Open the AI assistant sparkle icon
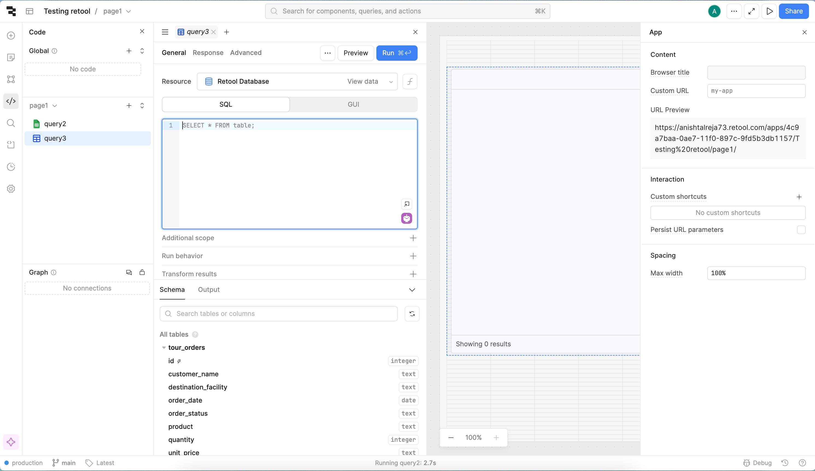This screenshot has height=471, width=815. coord(11,442)
